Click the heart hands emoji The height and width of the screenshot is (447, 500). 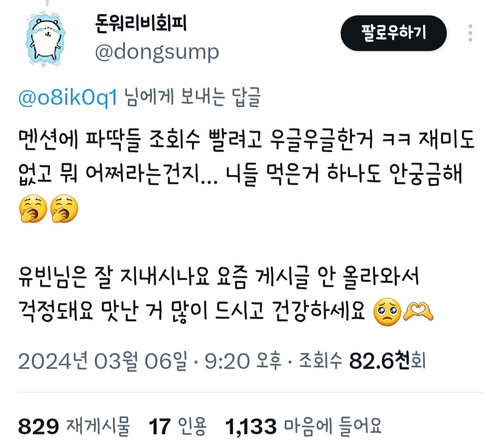(418, 311)
